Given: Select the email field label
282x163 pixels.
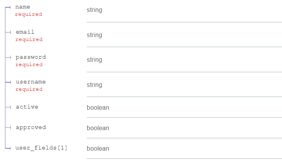Looking at the screenshot, I should tap(25, 32).
